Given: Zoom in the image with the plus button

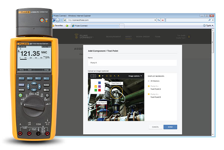Looking at the screenshot, I should coord(94,76).
